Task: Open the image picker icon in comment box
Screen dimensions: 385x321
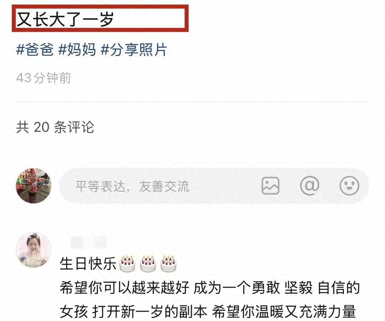Action: pos(270,186)
